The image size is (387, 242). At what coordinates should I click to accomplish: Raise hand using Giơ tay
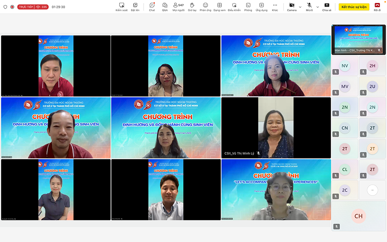[192, 7]
